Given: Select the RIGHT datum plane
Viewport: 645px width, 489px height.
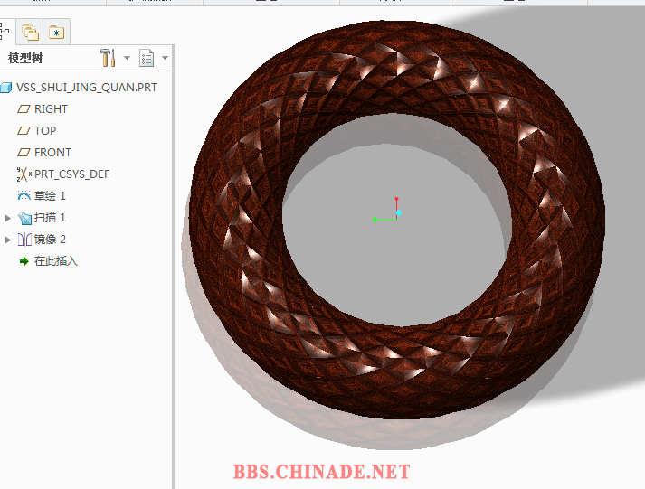Looking at the screenshot, I should [51, 109].
